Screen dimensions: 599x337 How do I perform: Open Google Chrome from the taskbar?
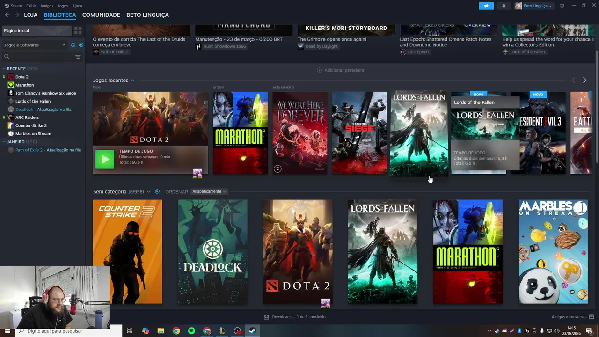tap(176, 331)
